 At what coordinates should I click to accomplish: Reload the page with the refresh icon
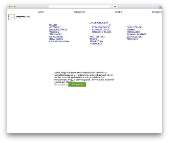point(110,7)
